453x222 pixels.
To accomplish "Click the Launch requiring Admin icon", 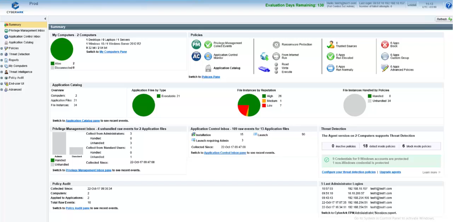I will point(193,140).
